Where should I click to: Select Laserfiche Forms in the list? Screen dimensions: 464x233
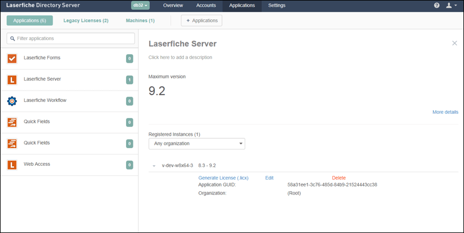point(70,59)
